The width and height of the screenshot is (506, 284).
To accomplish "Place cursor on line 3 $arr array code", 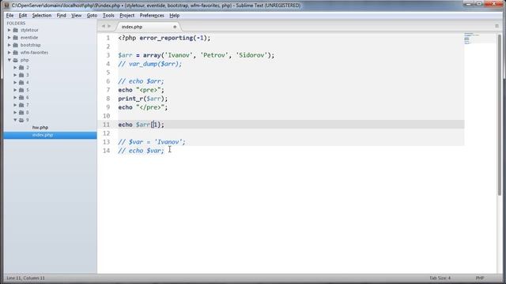I will tap(196, 55).
